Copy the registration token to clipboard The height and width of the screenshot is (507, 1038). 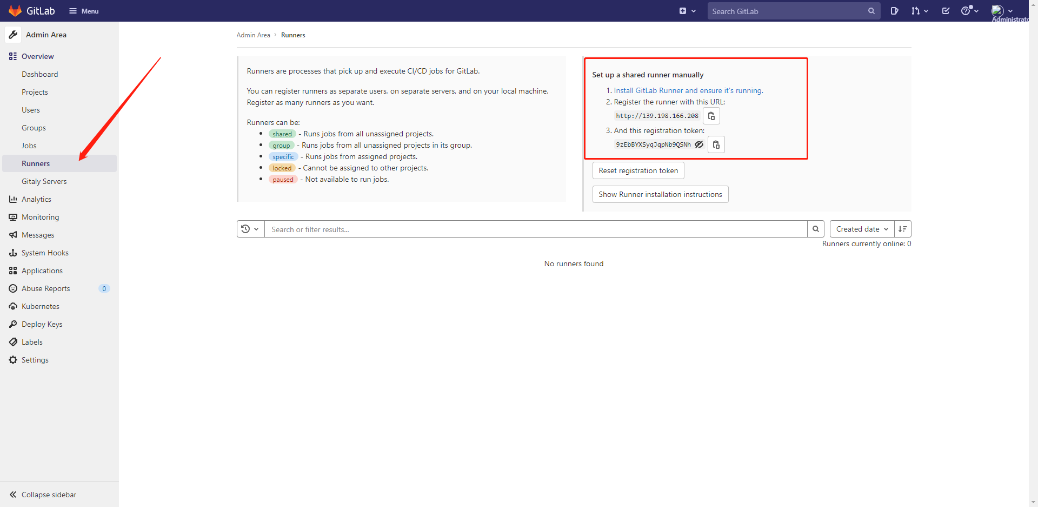(716, 145)
